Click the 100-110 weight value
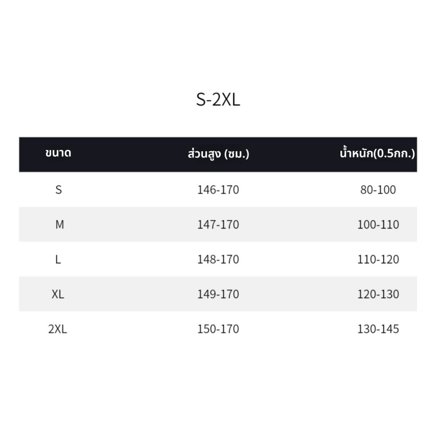Viewport: 435px width, 435px height. pos(378,224)
